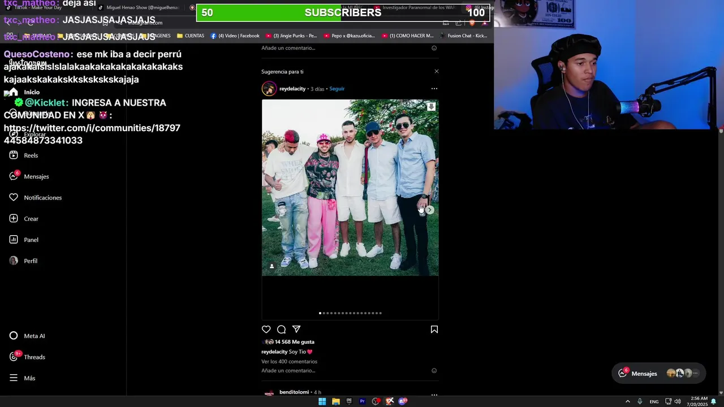Image resolution: width=724 pixels, height=407 pixels.
Task: Open benditolomi profile link
Action: [x=294, y=392]
